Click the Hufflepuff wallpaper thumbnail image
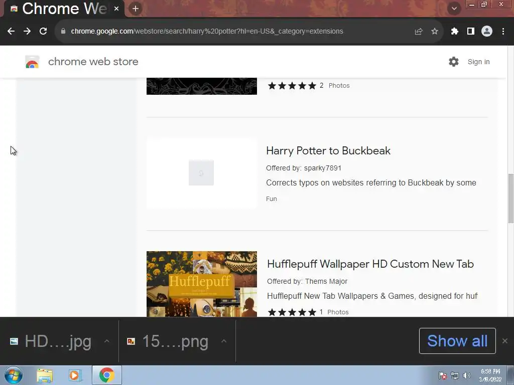The height and width of the screenshot is (385, 514). coord(202,284)
